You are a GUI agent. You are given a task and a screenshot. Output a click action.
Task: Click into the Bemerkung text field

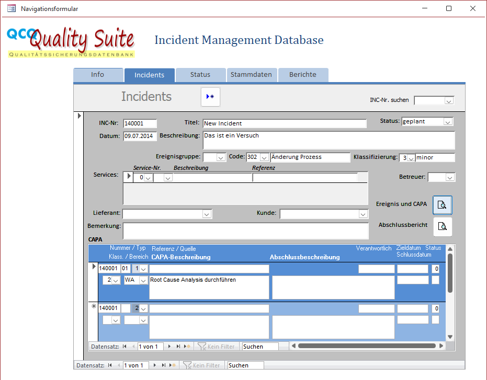[x=245, y=231]
